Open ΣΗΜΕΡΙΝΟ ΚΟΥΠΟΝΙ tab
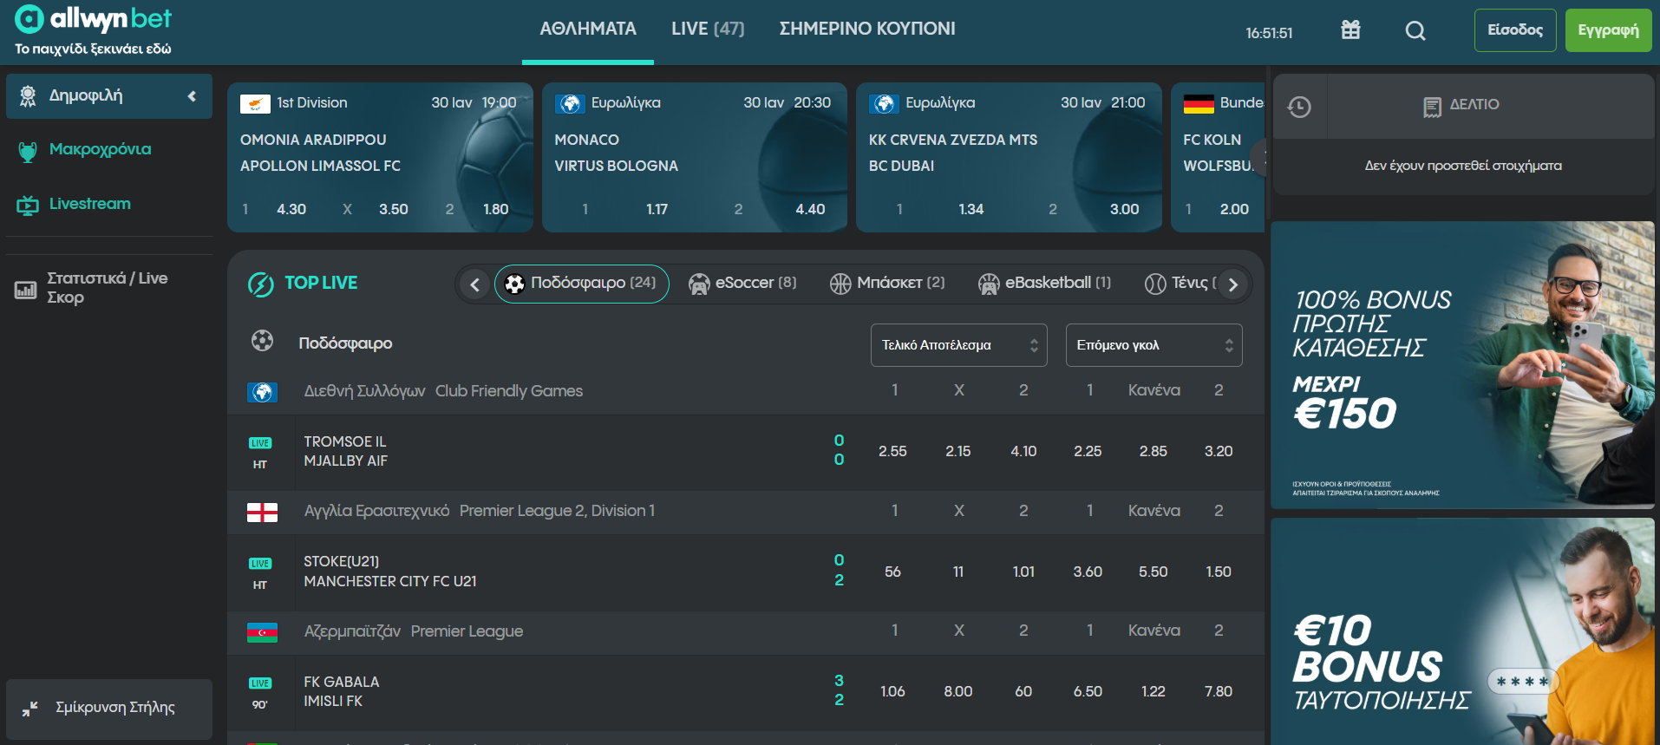 (x=867, y=29)
